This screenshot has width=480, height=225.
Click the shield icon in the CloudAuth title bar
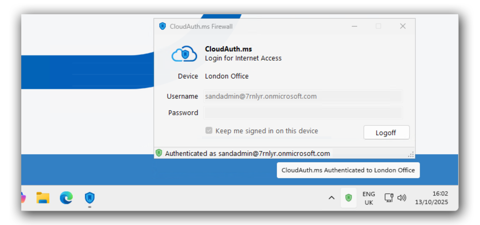click(163, 26)
